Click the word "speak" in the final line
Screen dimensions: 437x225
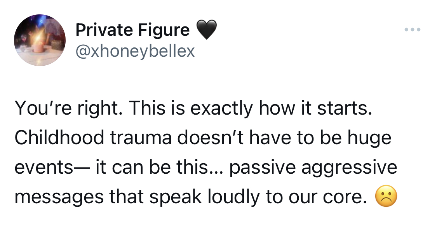coord(175,197)
